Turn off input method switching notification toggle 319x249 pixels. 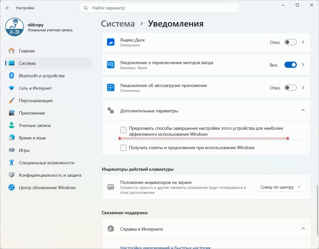pyautogui.click(x=291, y=65)
